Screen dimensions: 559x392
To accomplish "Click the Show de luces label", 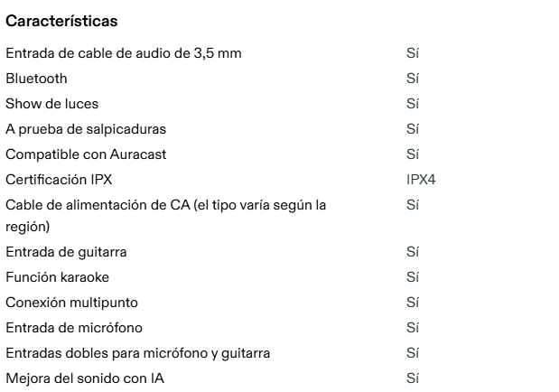I will point(52,104).
